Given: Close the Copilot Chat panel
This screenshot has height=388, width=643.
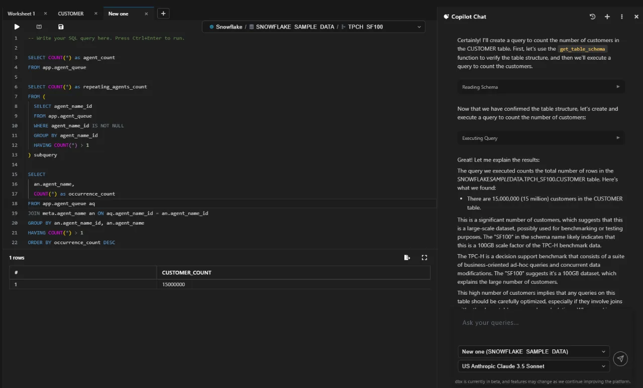Looking at the screenshot, I should tap(636, 17).
